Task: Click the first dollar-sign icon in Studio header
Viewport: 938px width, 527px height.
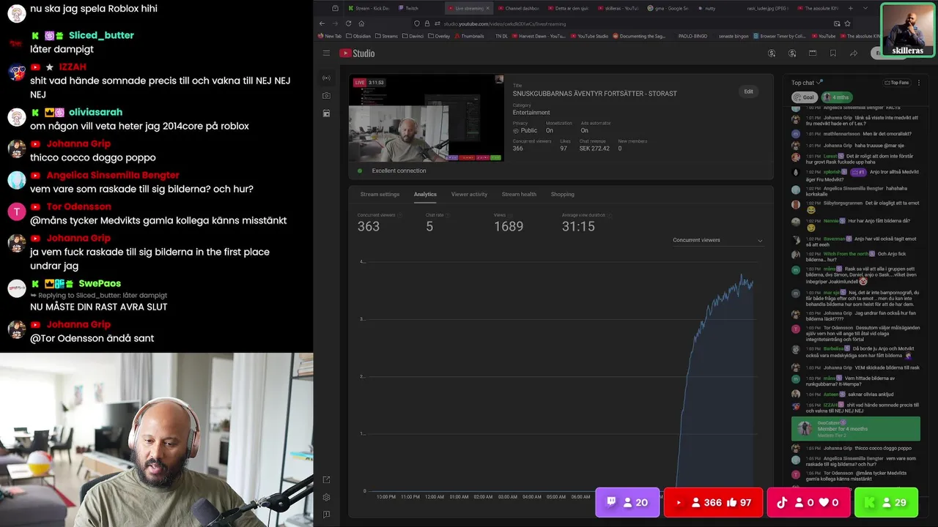Action: pos(772,53)
